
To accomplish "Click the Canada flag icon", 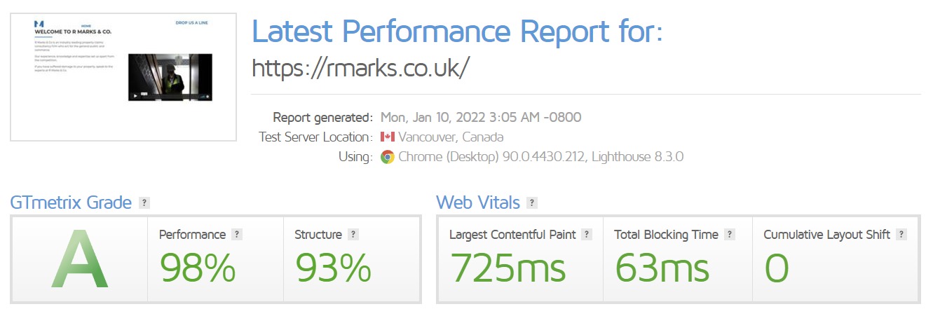I will [388, 137].
